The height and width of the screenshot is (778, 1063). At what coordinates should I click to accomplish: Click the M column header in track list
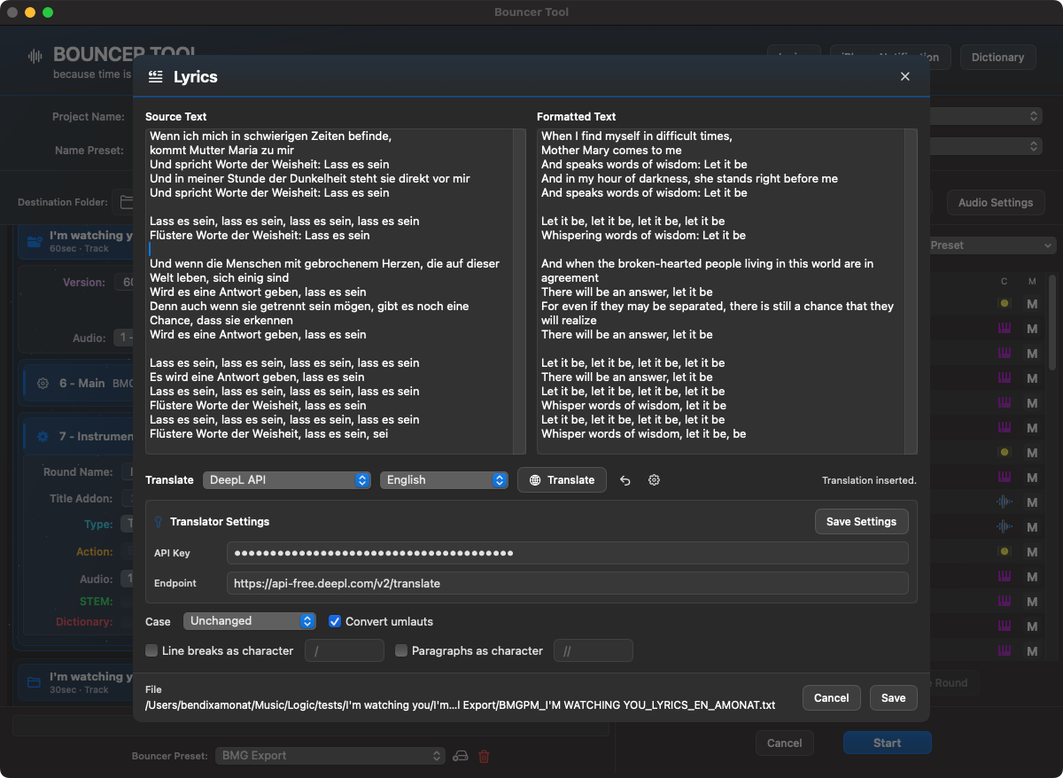tap(1032, 282)
